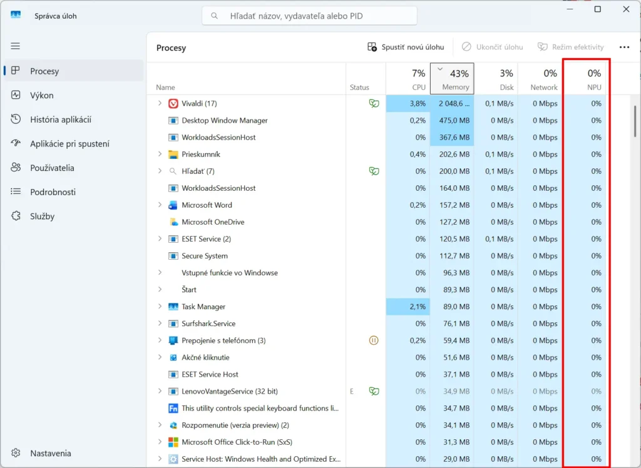Screen dimensions: 641x468
Task: Click the Microsoft Word process icon
Action: click(x=173, y=205)
